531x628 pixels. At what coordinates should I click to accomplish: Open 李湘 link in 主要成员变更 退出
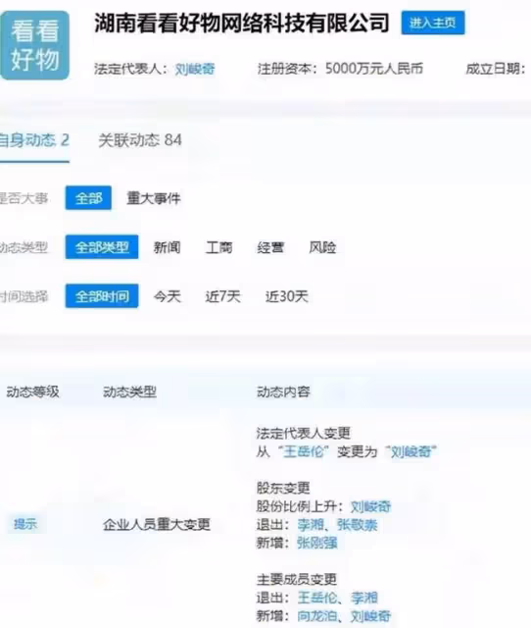tap(363, 598)
